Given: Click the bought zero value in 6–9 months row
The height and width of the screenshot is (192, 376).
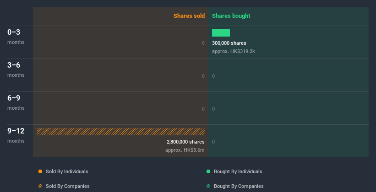Looking at the screenshot, I should (213, 109).
